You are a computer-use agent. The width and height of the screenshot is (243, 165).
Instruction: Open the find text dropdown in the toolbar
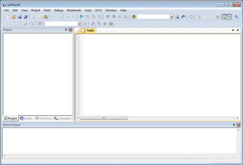point(172,17)
